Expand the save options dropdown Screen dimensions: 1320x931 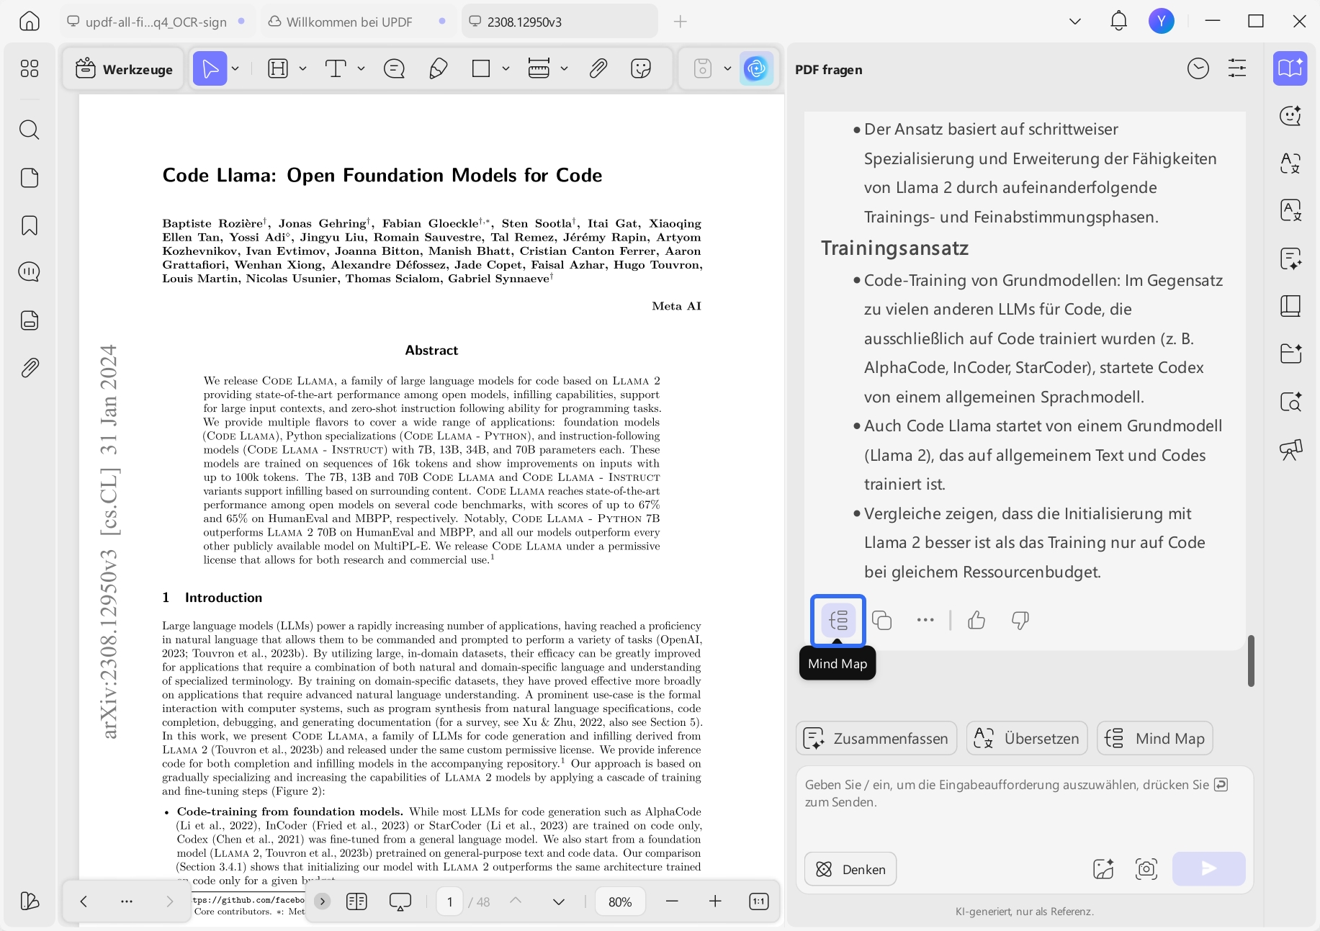(x=727, y=68)
